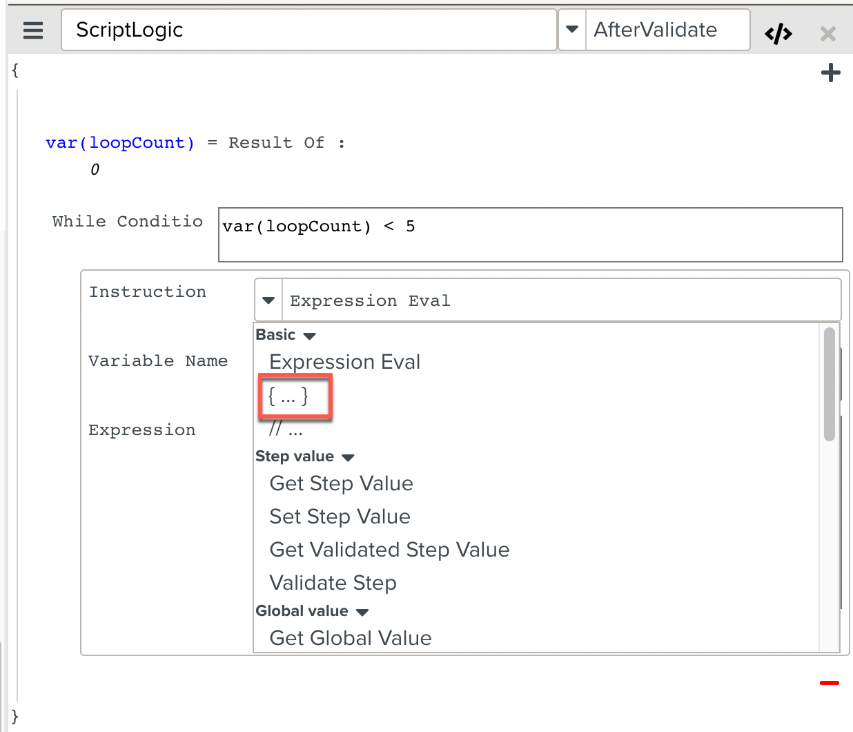Collapse the Global value group
Viewport: 853px width, 732px height.
pyautogui.click(x=362, y=612)
